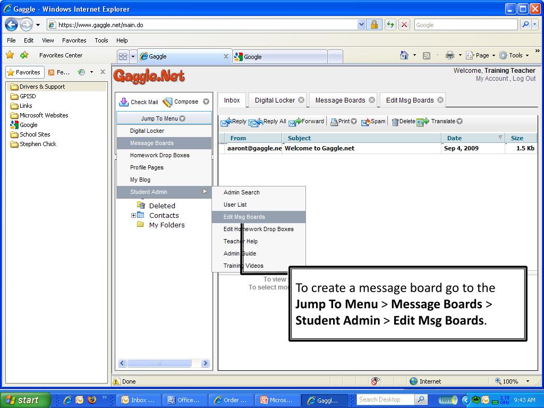Switch to the Google browser tab

(x=279, y=56)
